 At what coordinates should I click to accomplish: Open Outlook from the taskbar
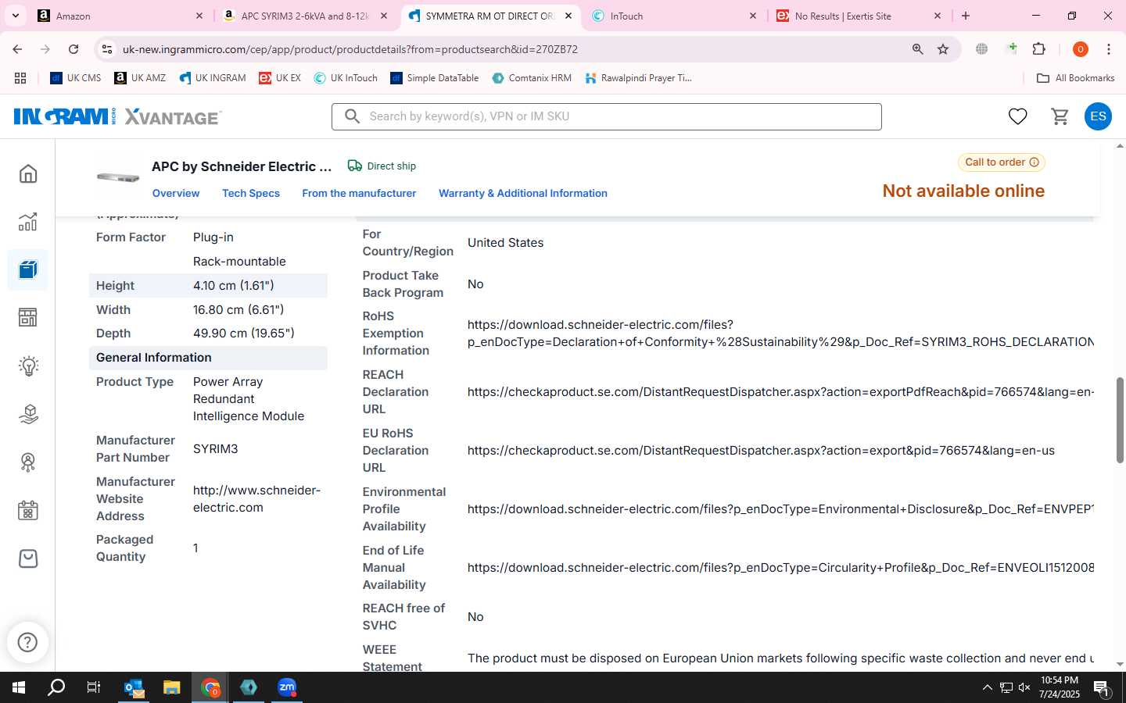tap(134, 687)
